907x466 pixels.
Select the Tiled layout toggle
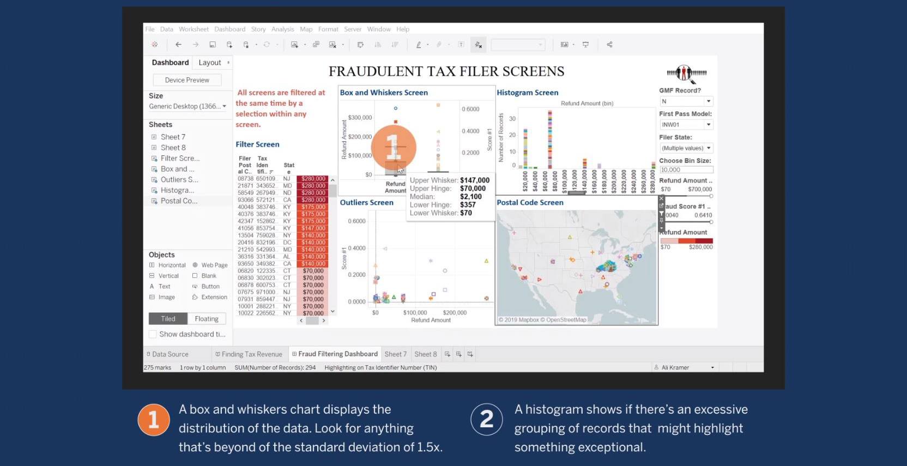coord(168,319)
